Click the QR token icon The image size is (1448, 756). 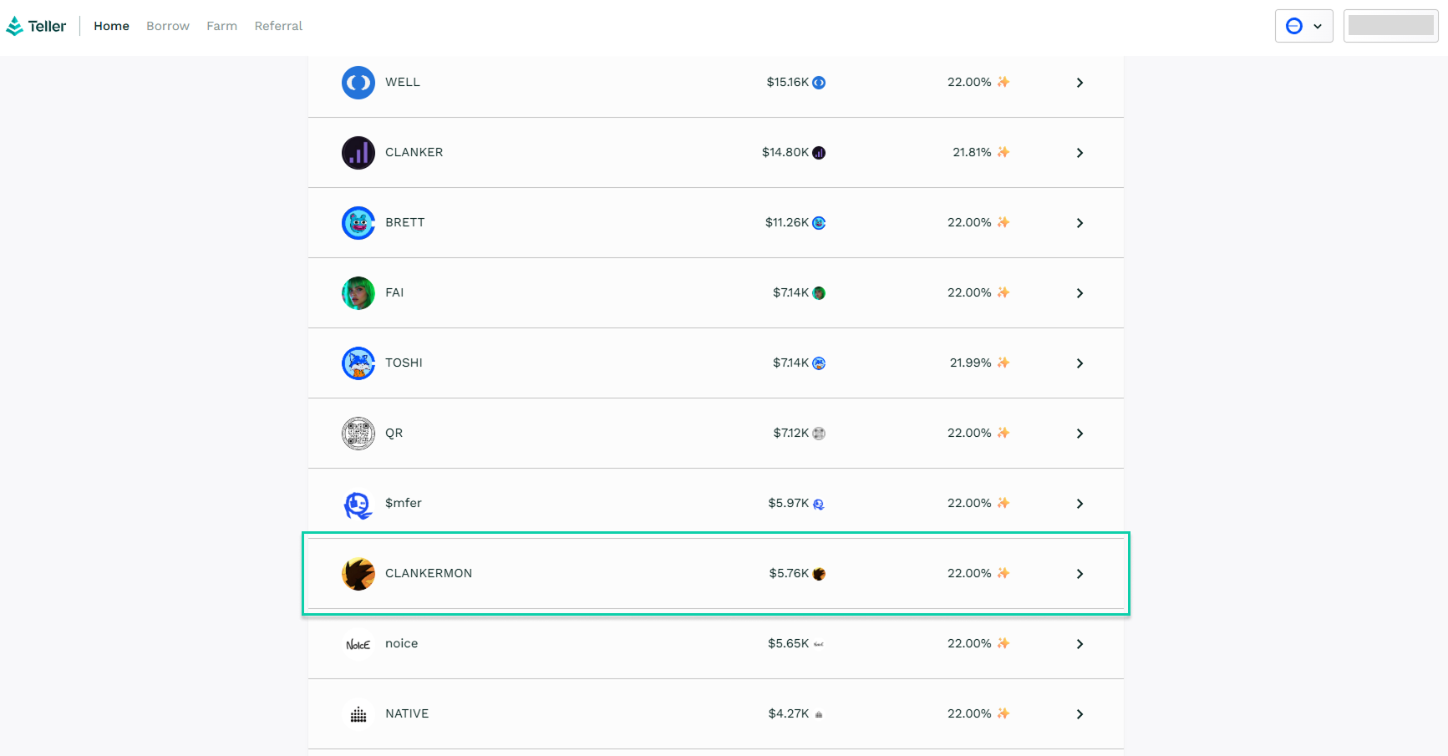(x=358, y=434)
